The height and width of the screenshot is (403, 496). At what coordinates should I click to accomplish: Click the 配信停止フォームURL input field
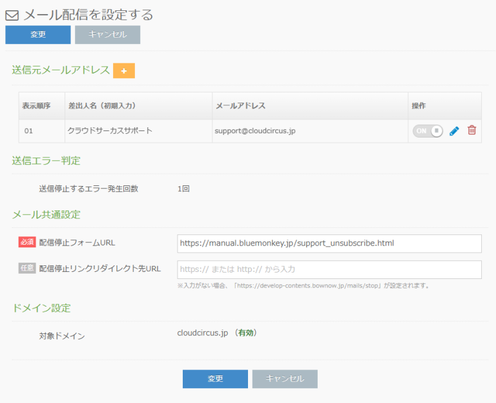(329, 243)
